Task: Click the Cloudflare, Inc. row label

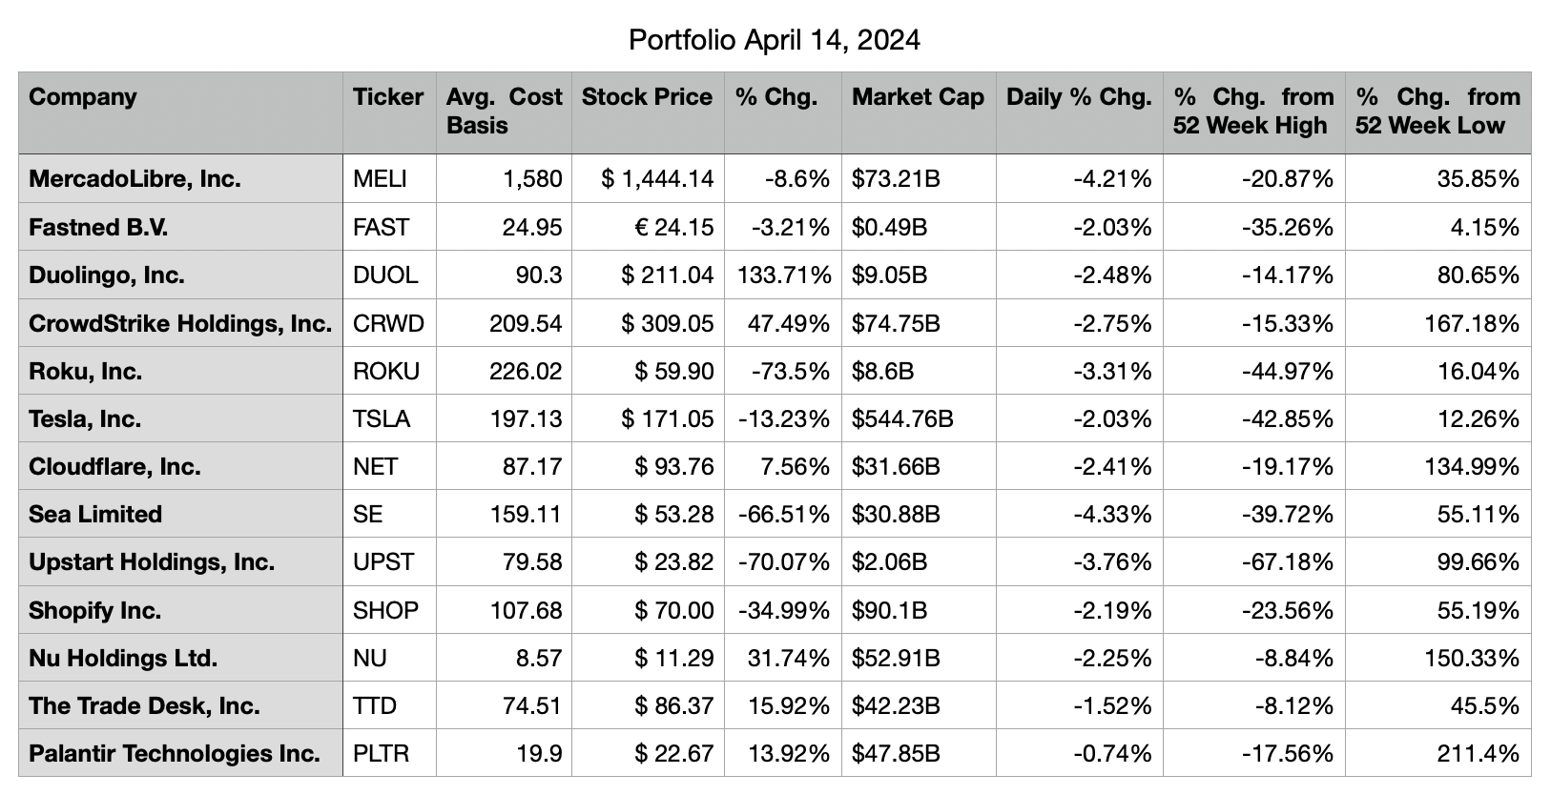Action: 114,467
